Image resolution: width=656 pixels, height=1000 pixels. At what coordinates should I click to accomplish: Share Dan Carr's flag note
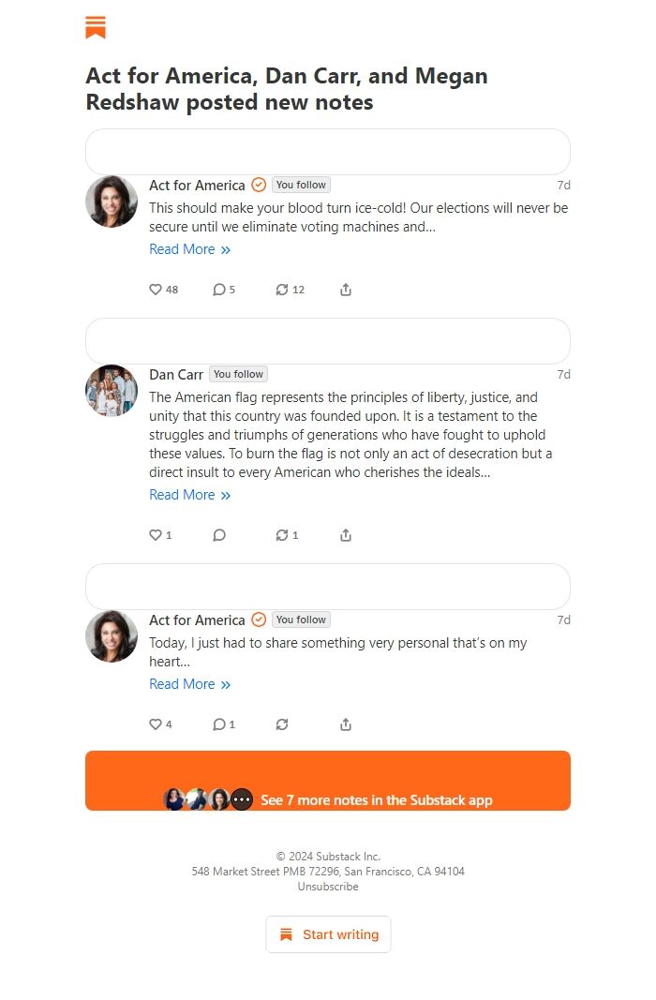tap(345, 535)
